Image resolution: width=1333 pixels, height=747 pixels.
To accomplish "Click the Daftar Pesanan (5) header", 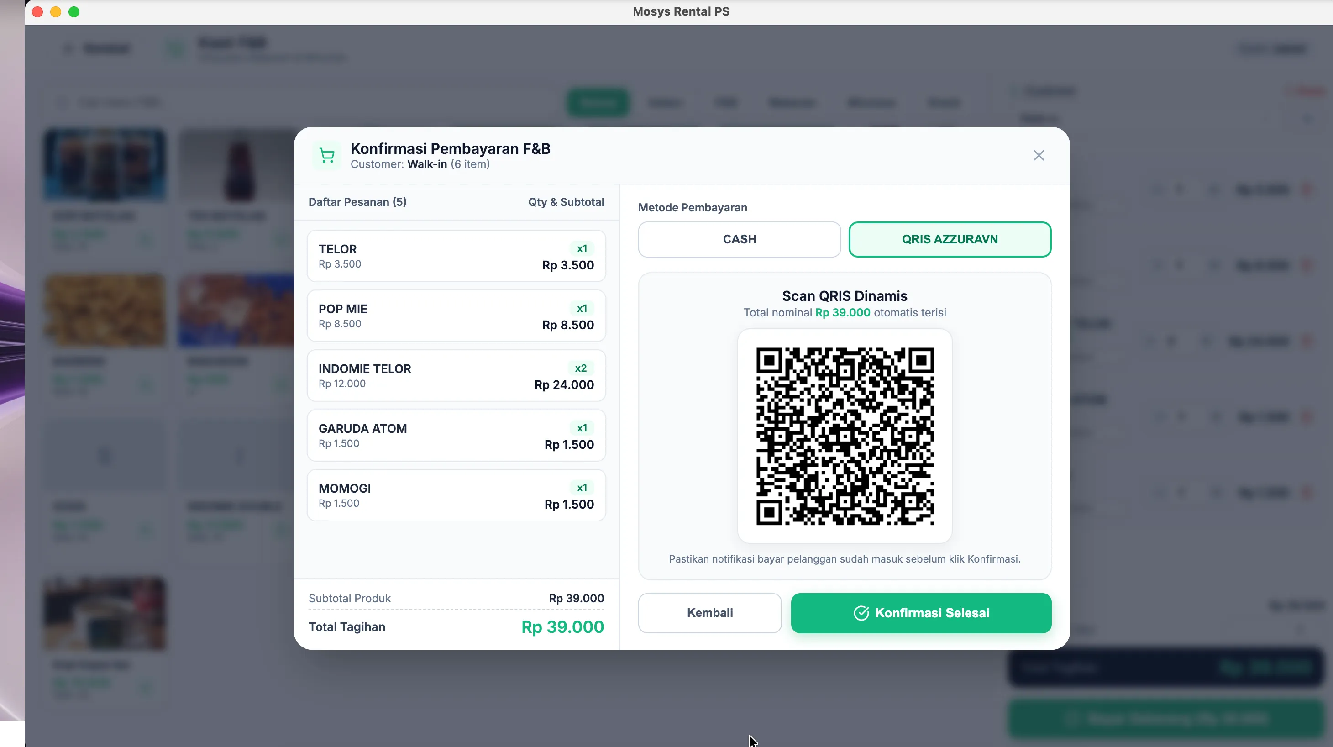I will coord(357,202).
